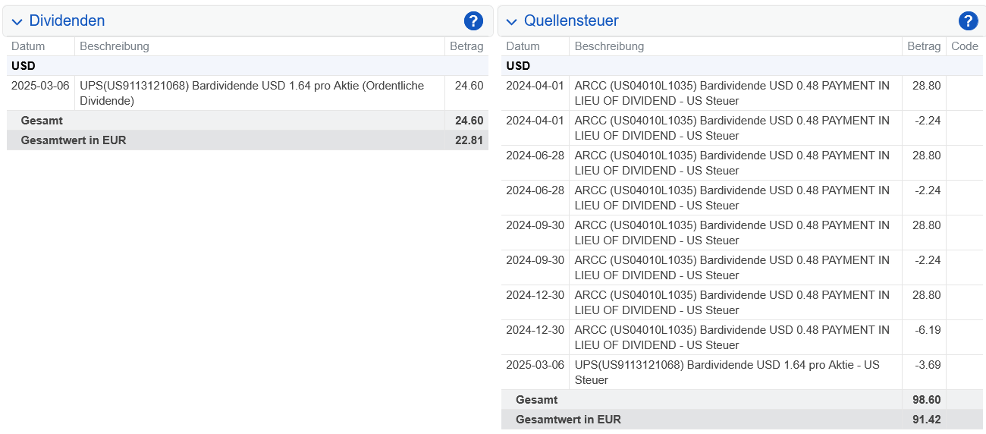
Task: Select first ARCC row dated 2024-04-01
Action: click(742, 93)
